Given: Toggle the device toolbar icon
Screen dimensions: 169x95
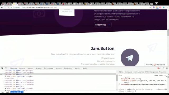Looking at the screenshot, I should click(x=6, y=68).
